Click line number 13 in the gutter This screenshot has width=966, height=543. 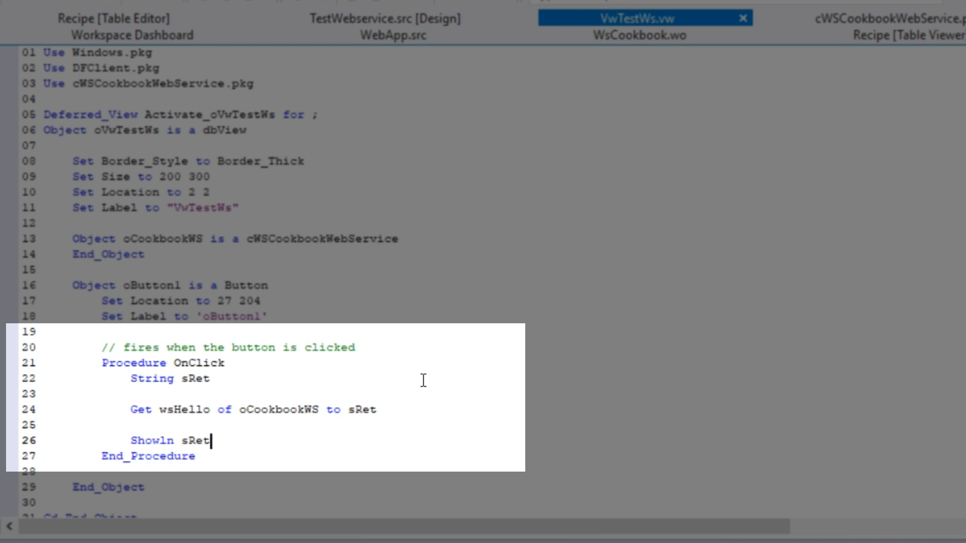29,239
